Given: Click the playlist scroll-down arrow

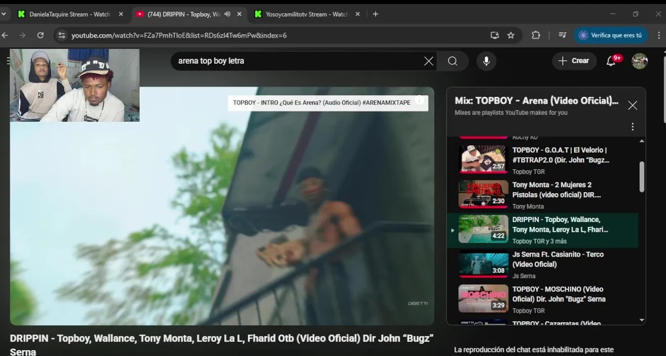Looking at the screenshot, I should point(642,320).
